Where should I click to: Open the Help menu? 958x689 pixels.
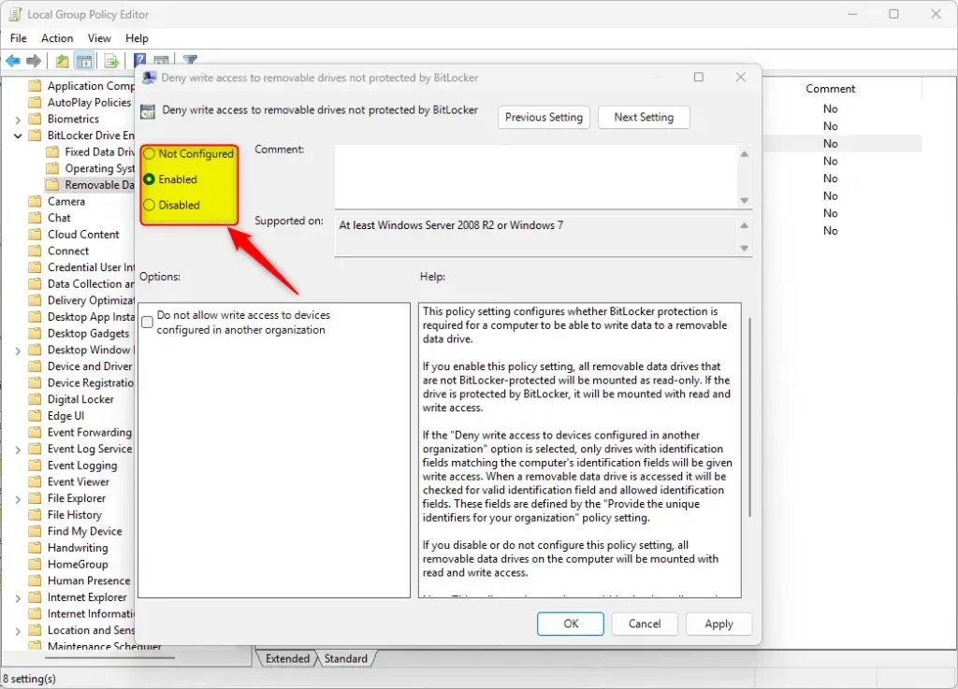[137, 37]
